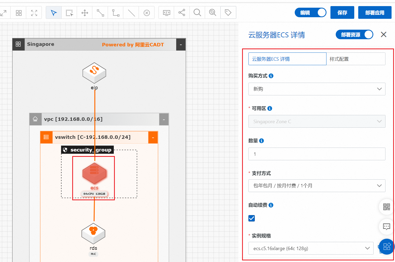Close the ECS details panel

[x=384, y=34]
